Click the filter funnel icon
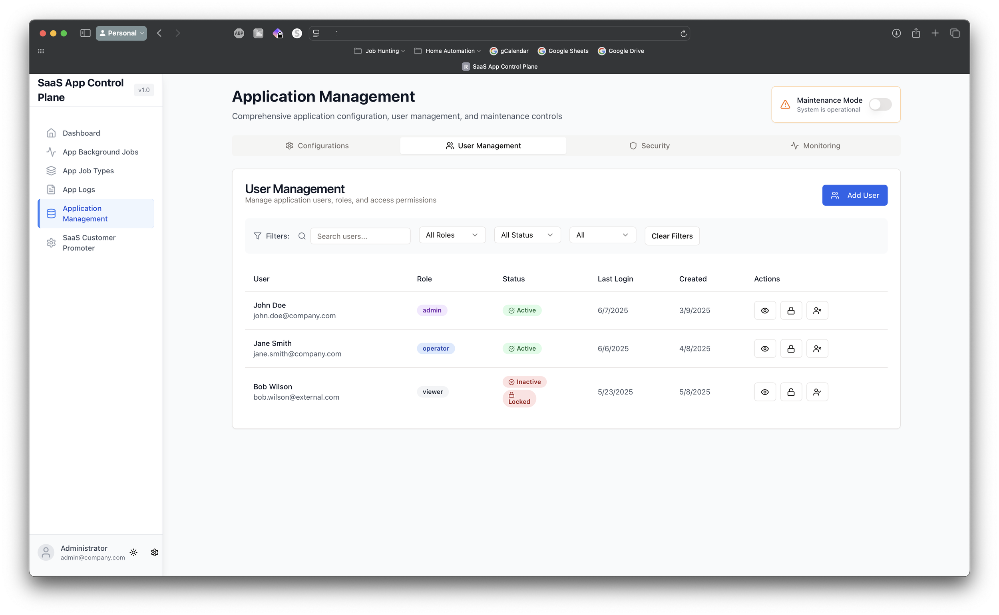 257,236
